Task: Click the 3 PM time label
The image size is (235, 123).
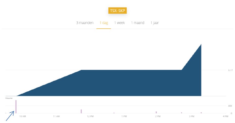Action: pyautogui.click(x=192, y=116)
